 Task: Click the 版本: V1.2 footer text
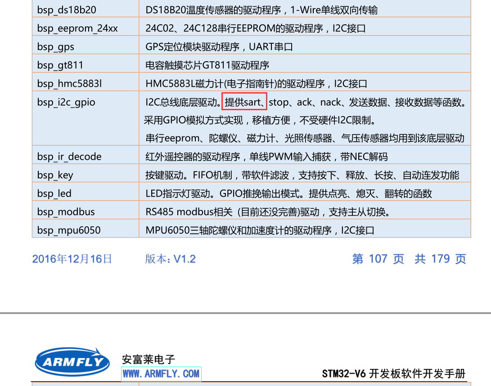tap(171, 259)
